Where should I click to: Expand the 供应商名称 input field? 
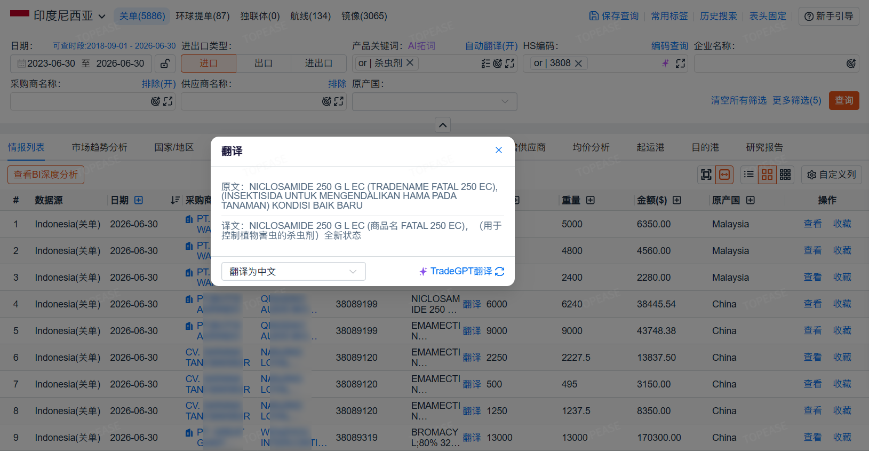point(339,101)
